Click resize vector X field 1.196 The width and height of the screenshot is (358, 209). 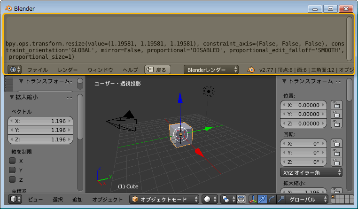[x=40, y=121]
